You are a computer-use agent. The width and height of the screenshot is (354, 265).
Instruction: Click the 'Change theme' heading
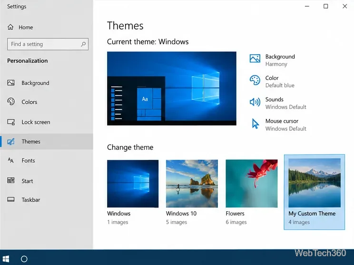(x=130, y=147)
